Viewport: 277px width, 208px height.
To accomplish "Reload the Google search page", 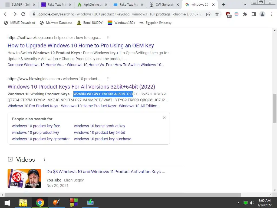I will (x=23, y=14).
